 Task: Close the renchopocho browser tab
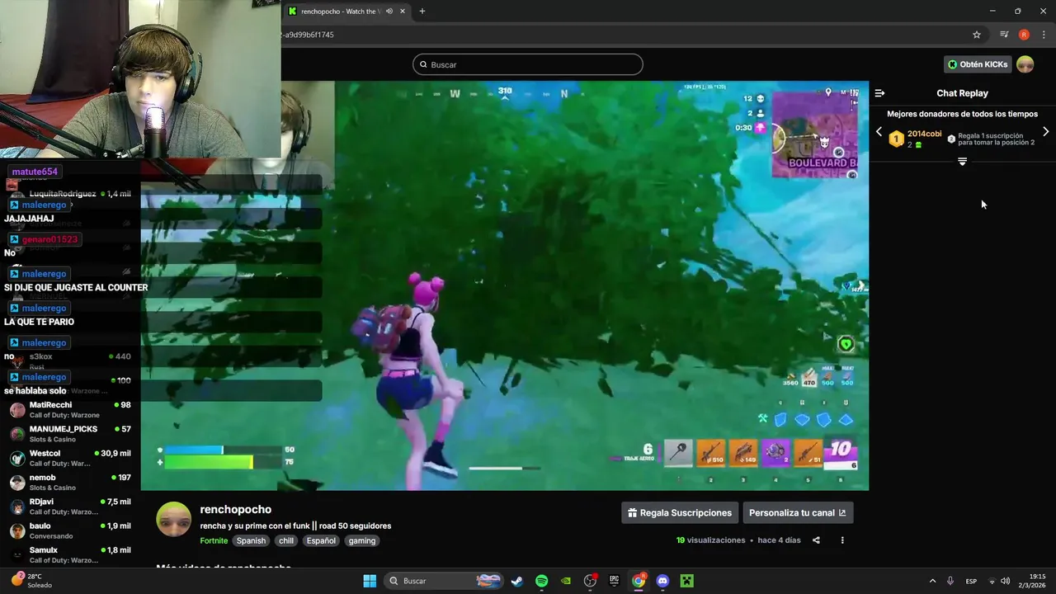(x=403, y=12)
